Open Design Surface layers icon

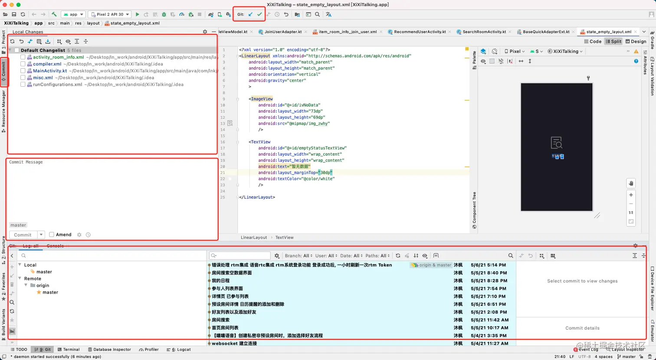[483, 51]
